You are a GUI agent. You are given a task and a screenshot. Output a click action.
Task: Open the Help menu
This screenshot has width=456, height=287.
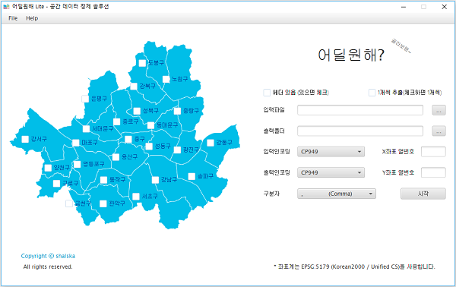(x=32, y=18)
